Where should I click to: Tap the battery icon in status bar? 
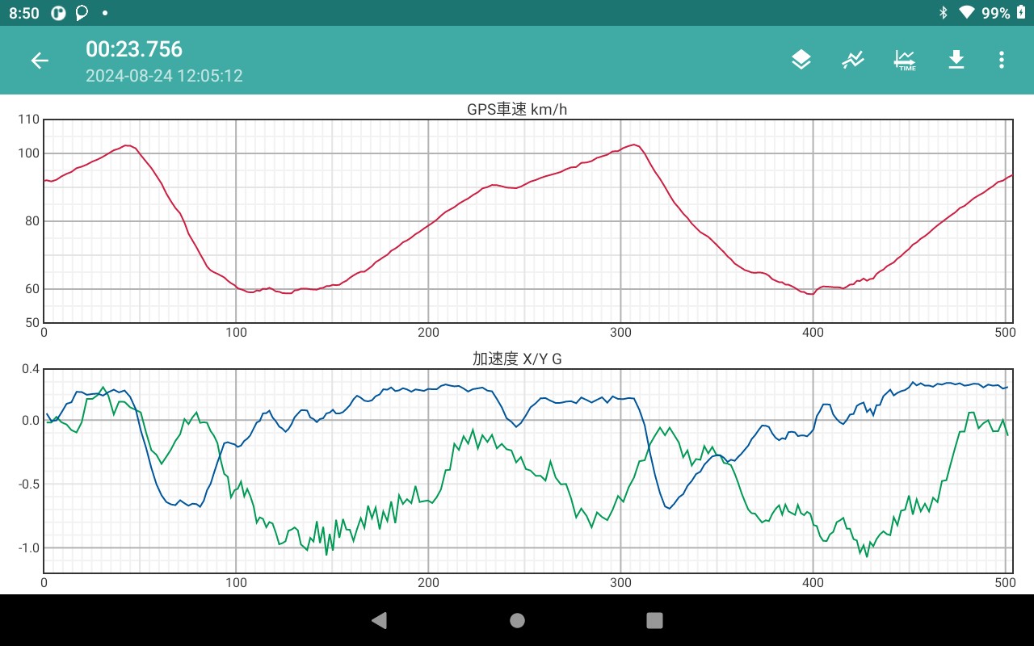coord(1021,13)
